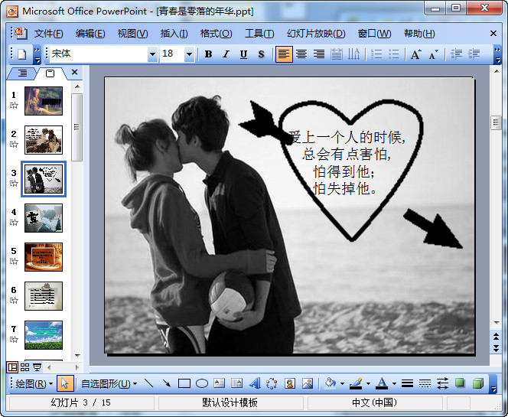
Task: Increase indent level
Action: click(474, 54)
